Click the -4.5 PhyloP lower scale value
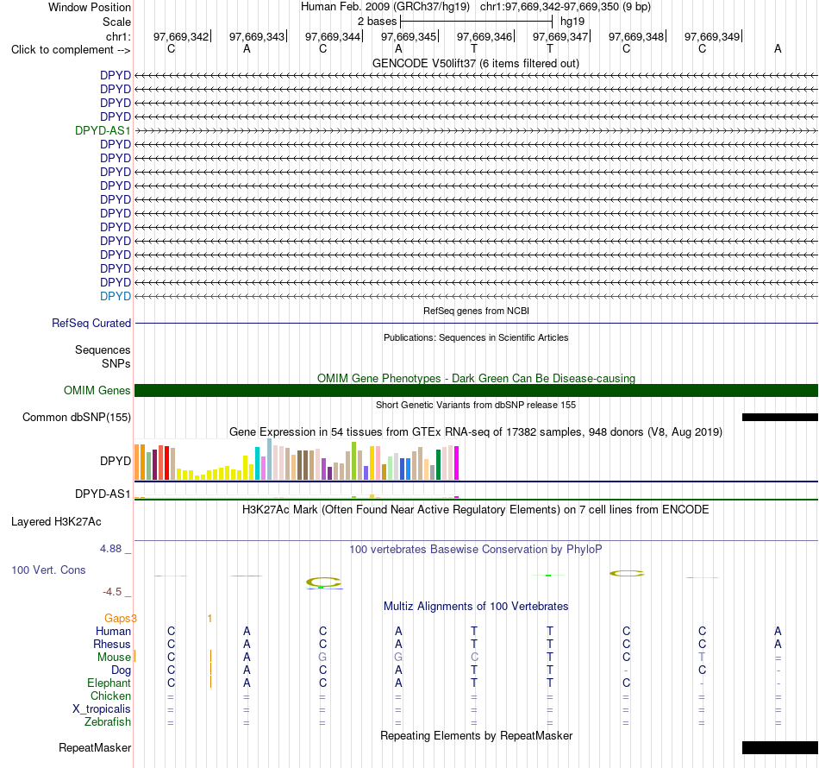Viewport: 819px width, 768px height. tap(112, 592)
